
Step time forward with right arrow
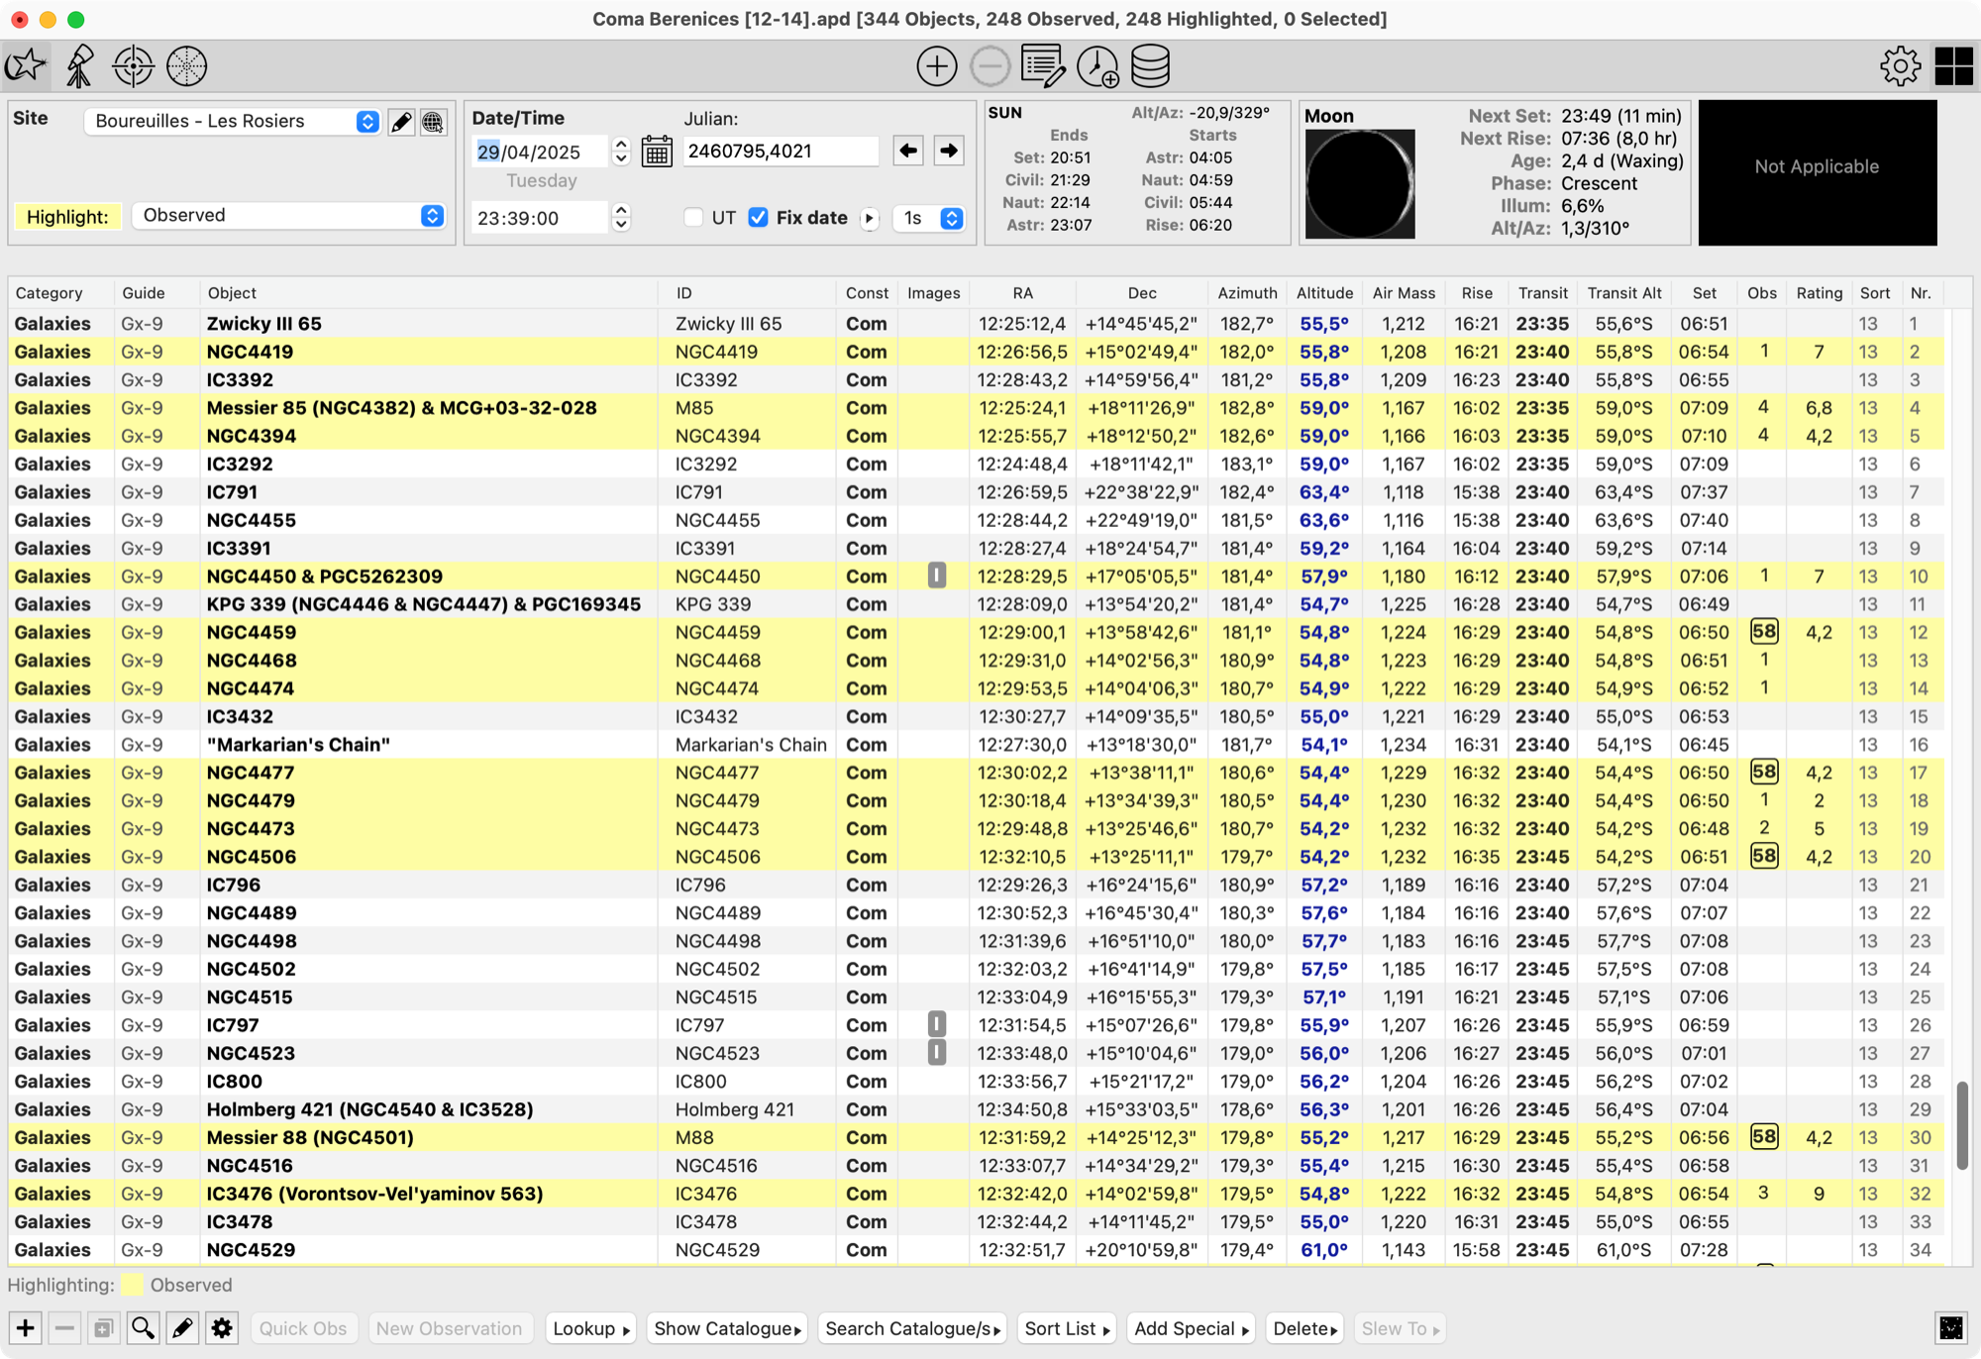tap(949, 151)
